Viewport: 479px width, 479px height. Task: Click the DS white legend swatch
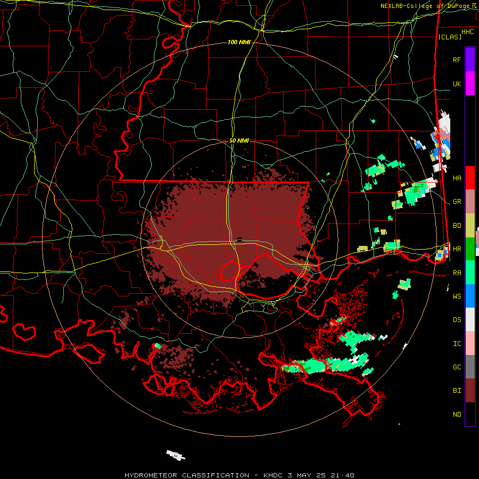(470, 319)
